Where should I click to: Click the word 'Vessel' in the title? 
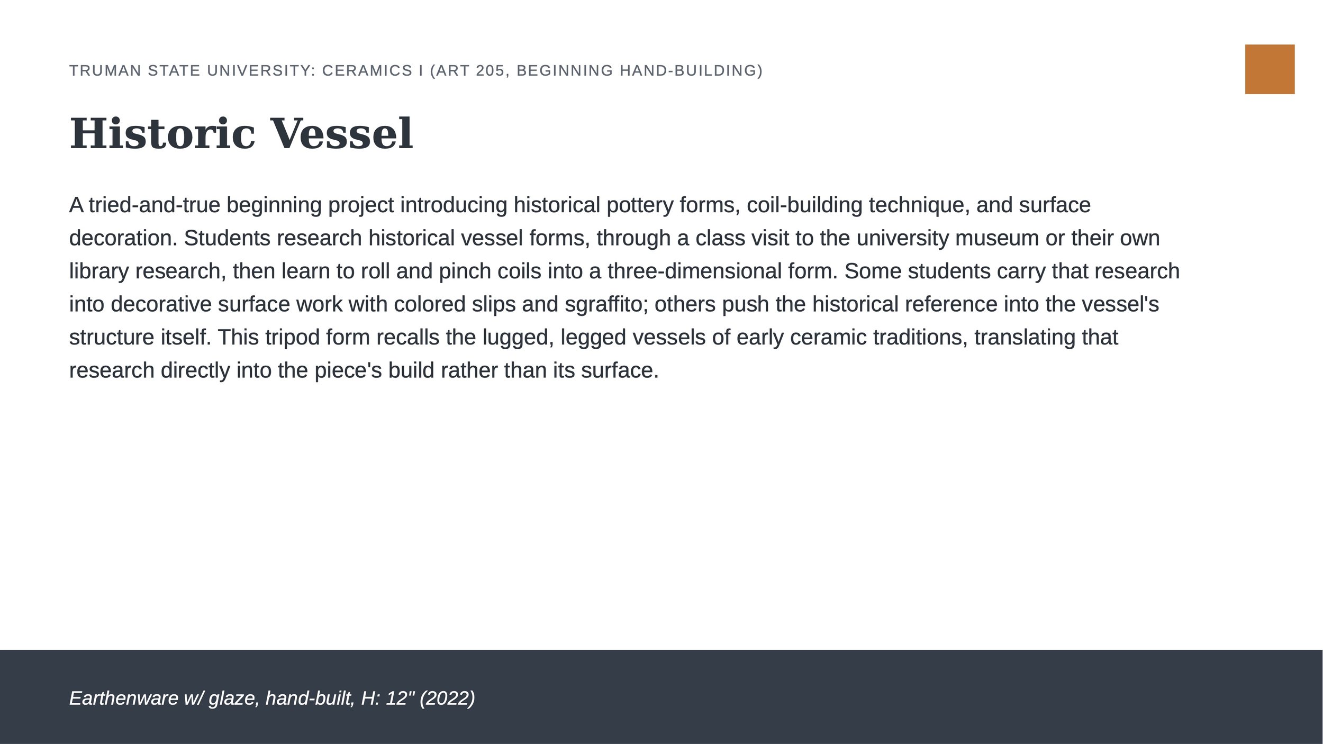341,133
